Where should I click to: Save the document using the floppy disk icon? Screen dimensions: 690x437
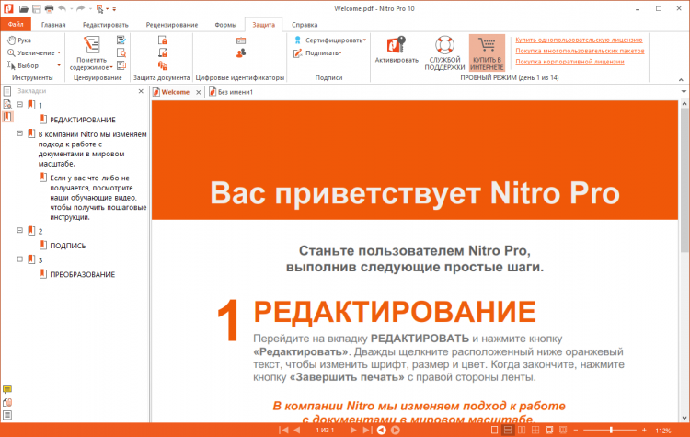coord(37,8)
